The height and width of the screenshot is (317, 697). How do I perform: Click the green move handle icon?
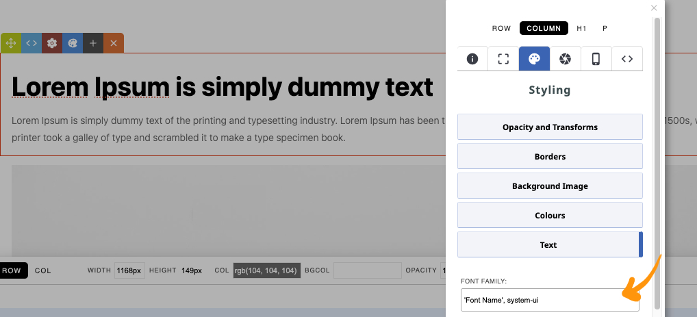(x=11, y=43)
